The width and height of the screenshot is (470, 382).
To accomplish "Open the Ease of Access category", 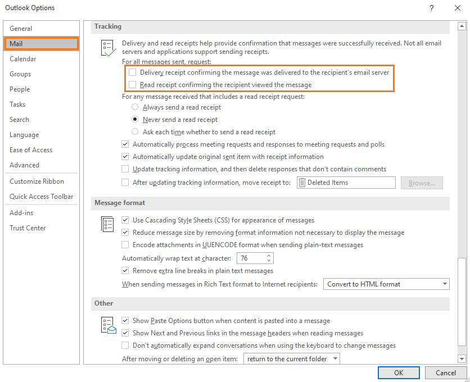I will click(x=42, y=150).
